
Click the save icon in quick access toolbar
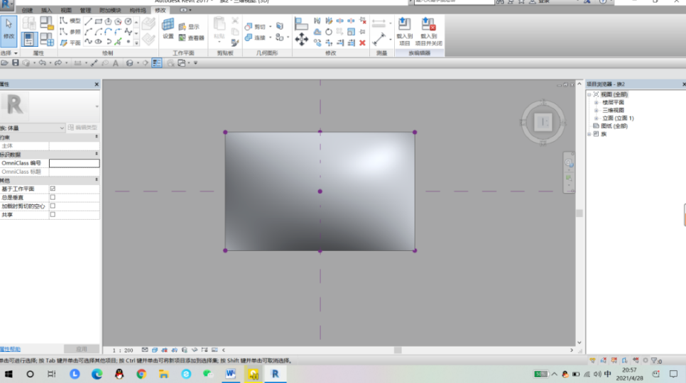pyautogui.click(x=15, y=63)
